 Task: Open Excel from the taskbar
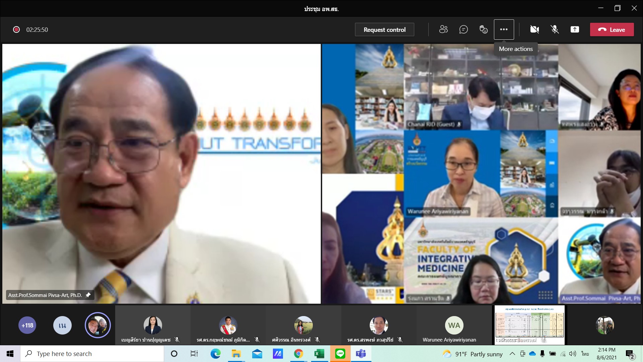click(x=319, y=354)
